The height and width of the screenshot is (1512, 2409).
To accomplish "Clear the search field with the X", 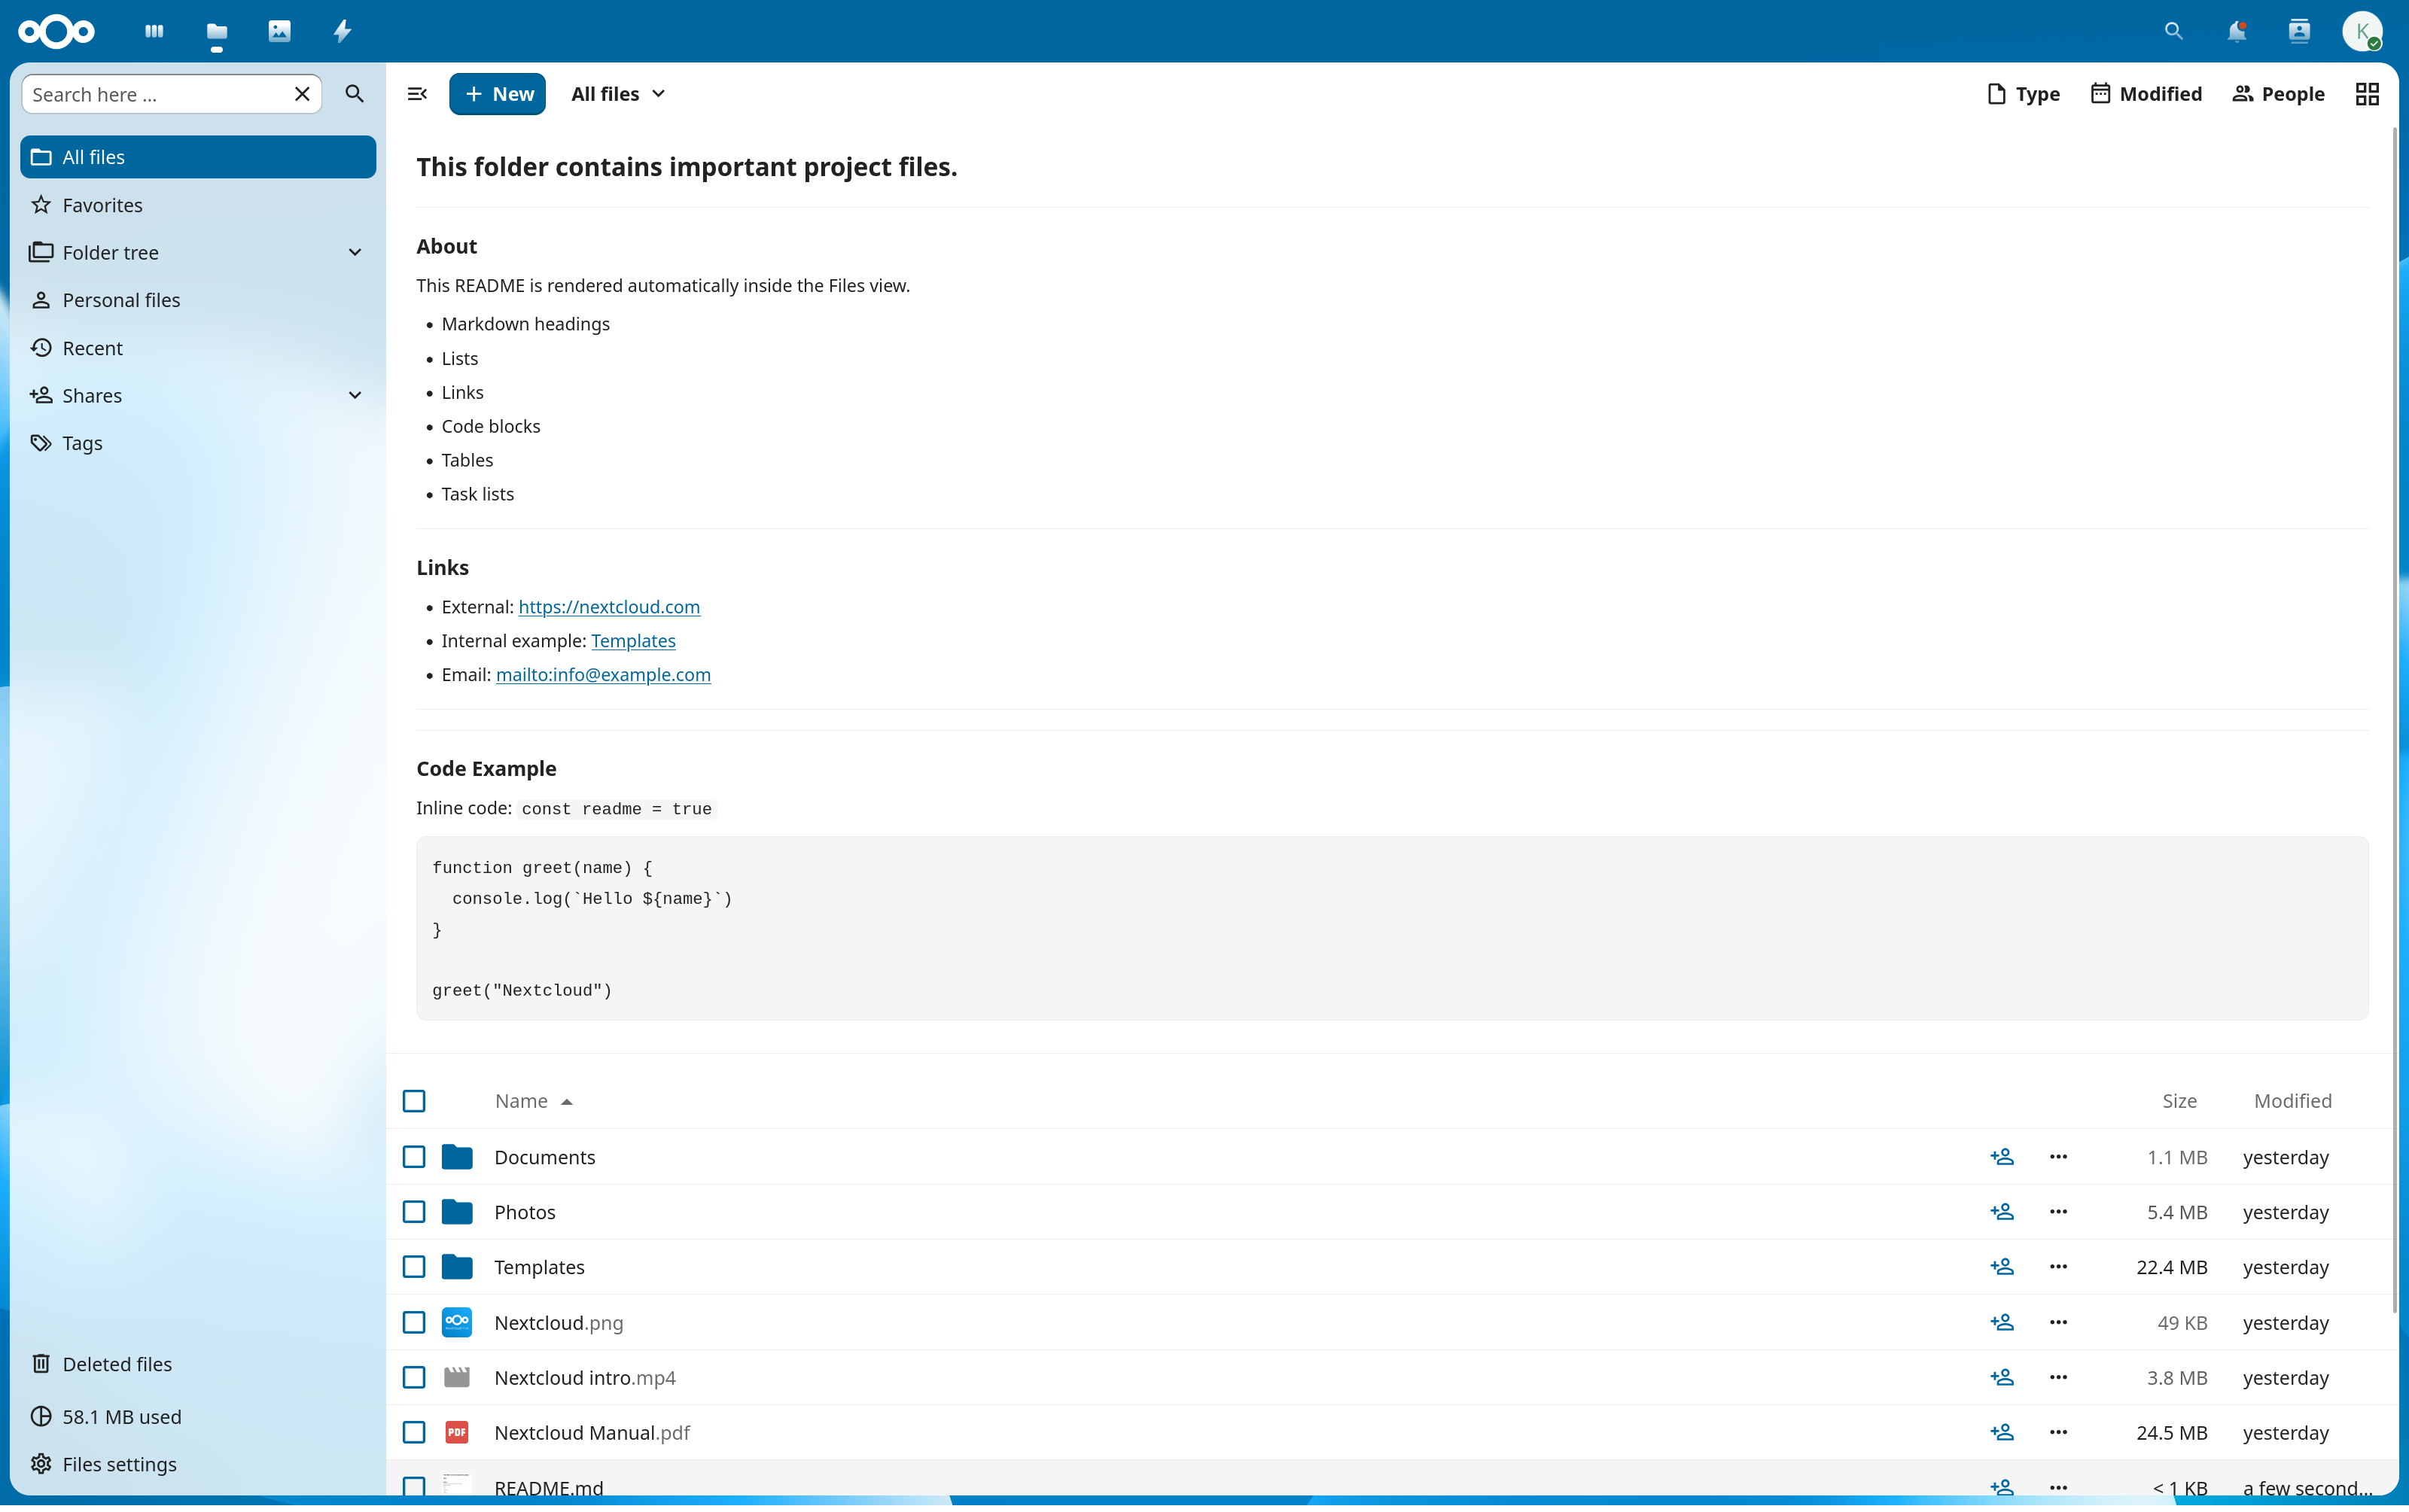I will (x=302, y=93).
